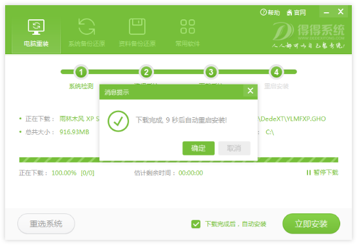The width and height of the screenshot is (357, 245).
Task: Close the 得得系统 main window
Action: click(x=341, y=12)
